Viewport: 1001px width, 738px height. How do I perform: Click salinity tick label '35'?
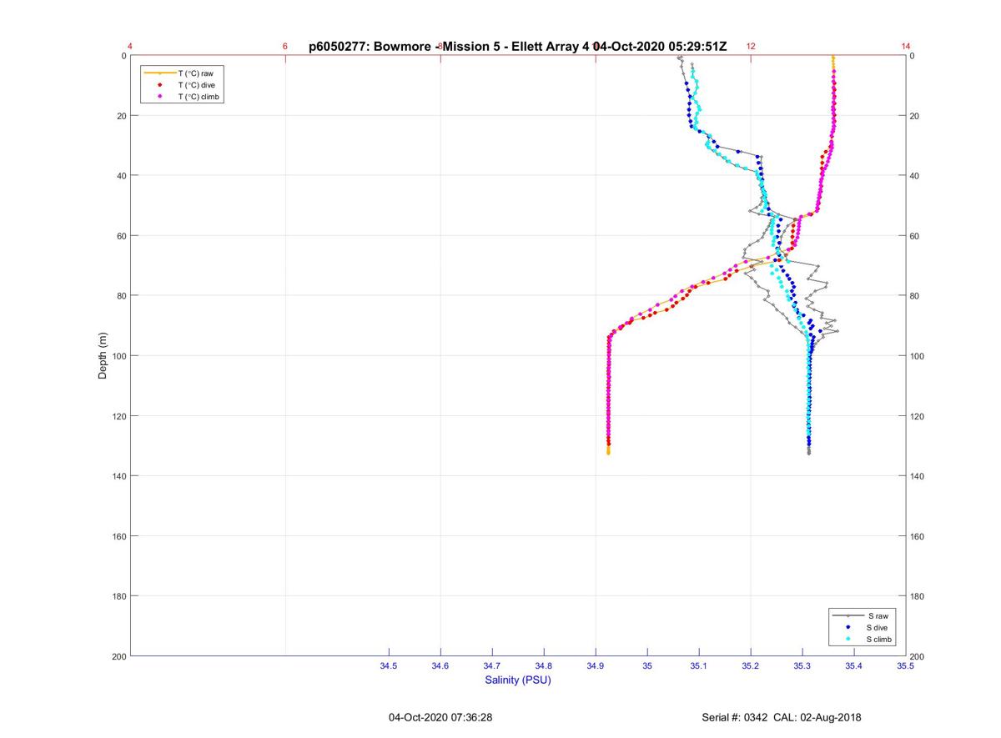point(647,666)
